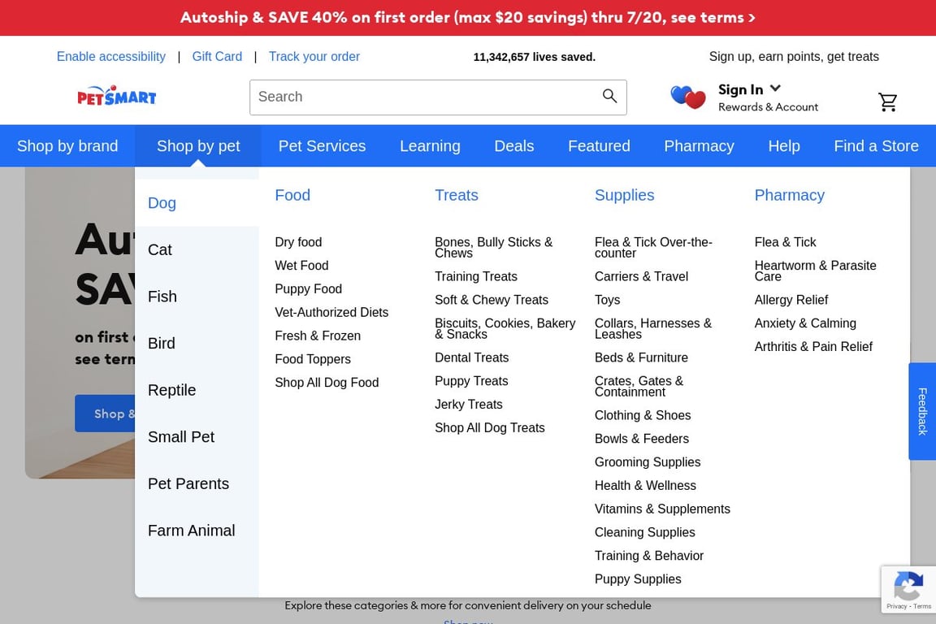Open the Featured menu
Screen dimensions: 936x624
pos(599,145)
